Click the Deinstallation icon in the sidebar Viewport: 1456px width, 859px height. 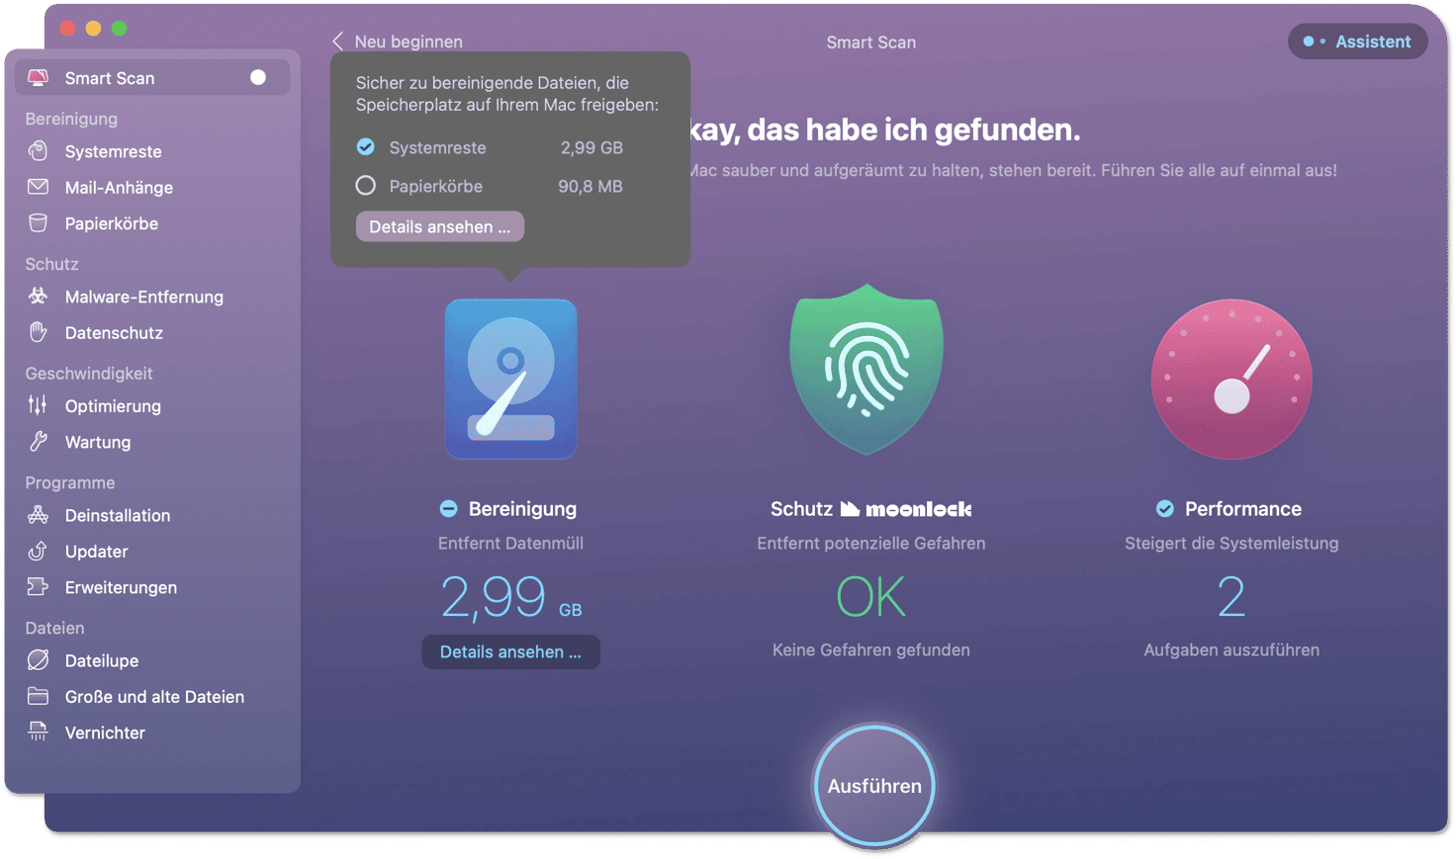point(38,515)
